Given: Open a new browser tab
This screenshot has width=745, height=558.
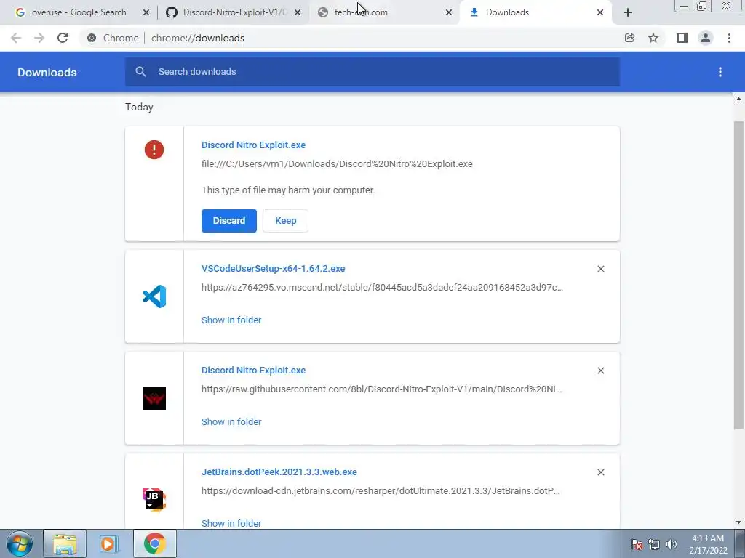Looking at the screenshot, I should (628, 12).
